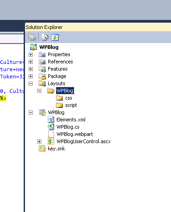Expand the References node

pyautogui.click(x=30, y=62)
